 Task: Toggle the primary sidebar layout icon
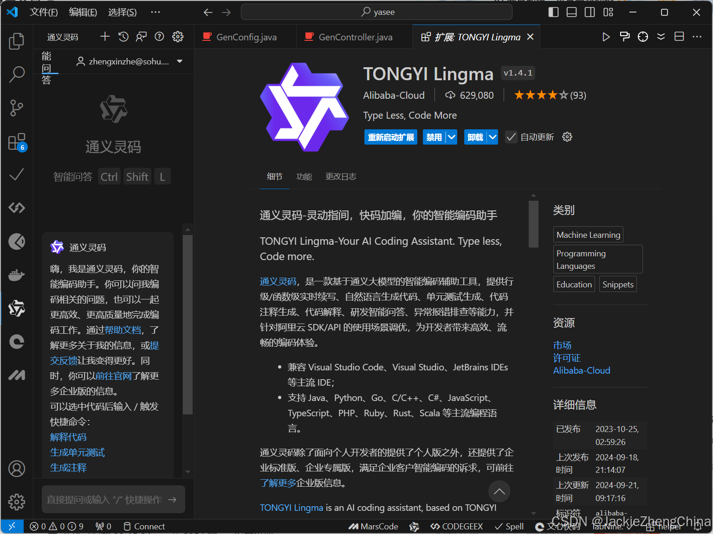[x=553, y=12]
